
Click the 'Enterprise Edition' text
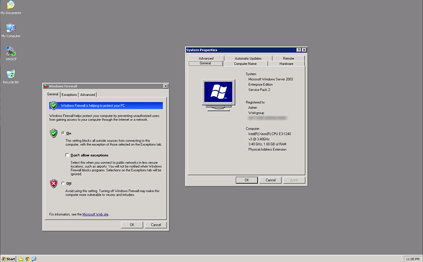pyautogui.click(x=260, y=85)
